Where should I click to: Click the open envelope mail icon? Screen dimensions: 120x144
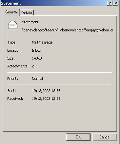13,25
